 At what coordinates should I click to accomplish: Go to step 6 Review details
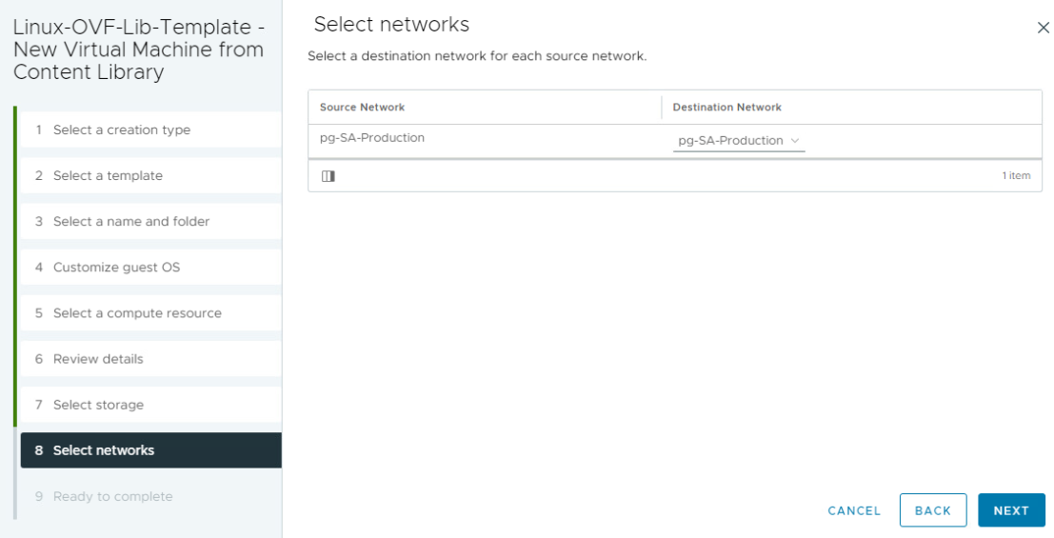coord(151,358)
